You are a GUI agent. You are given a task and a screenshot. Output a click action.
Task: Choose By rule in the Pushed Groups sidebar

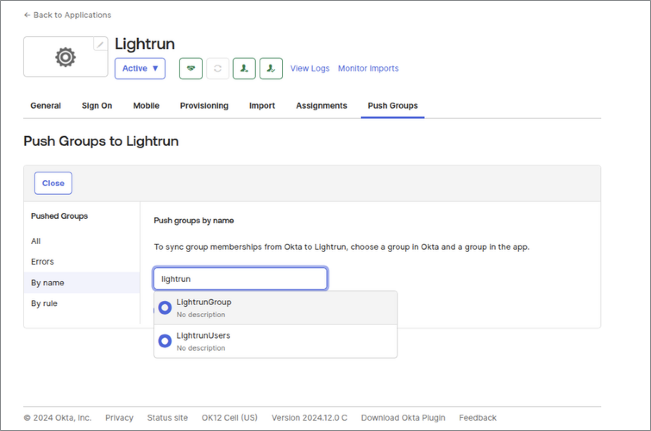point(44,303)
